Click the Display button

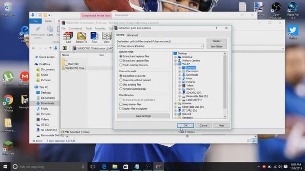pos(216,41)
